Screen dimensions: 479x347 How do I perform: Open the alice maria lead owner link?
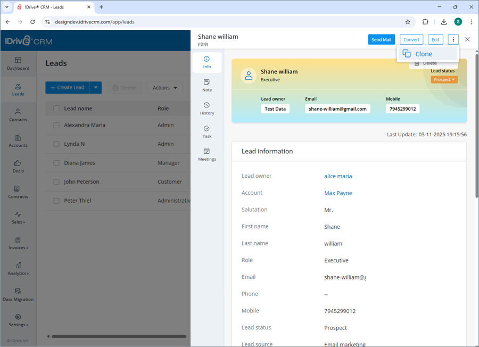coord(338,176)
